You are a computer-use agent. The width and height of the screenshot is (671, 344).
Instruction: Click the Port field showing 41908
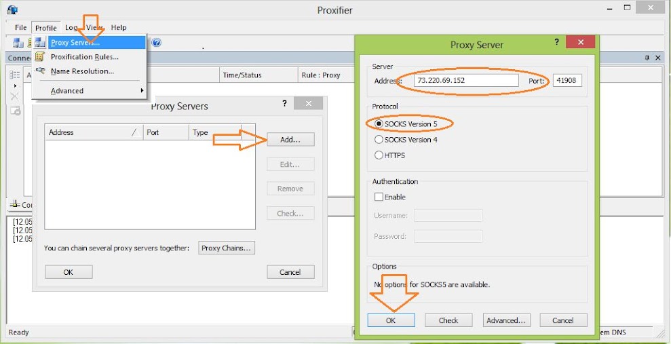(x=567, y=81)
